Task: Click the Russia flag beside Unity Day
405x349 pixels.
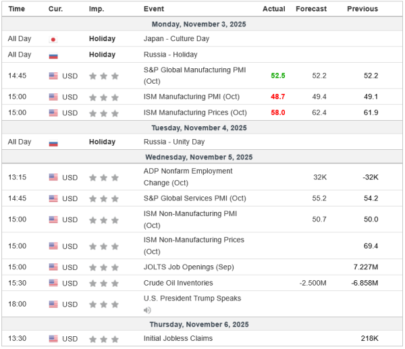Action: tap(53, 143)
